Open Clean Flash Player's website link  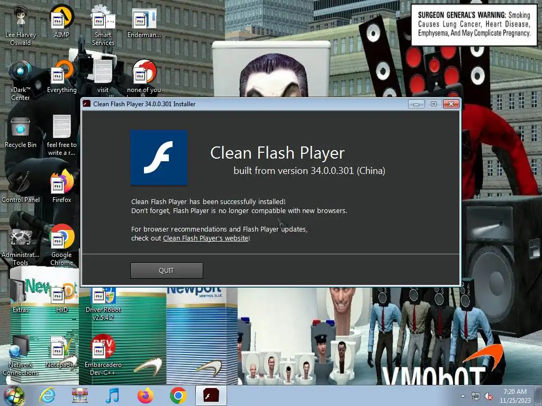pos(206,238)
